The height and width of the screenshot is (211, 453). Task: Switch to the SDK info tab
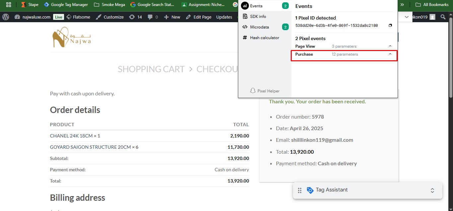click(258, 17)
